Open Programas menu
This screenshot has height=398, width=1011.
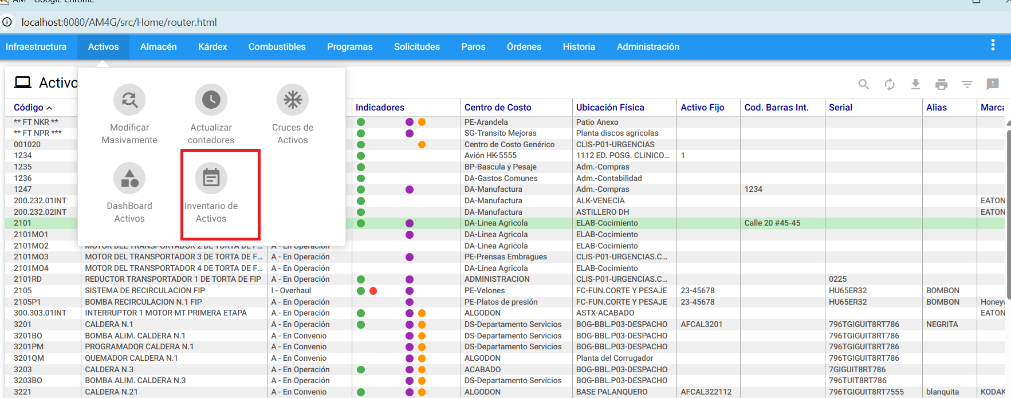tap(350, 47)
